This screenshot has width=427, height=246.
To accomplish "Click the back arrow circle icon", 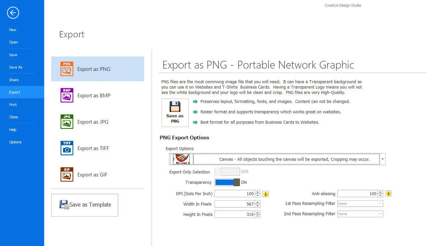I will pyautogui.click(x=13, y=13).
